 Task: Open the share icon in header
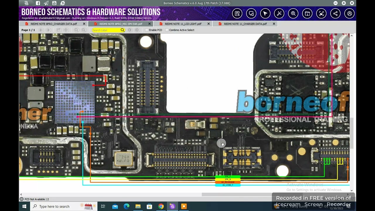coord(335,13)
